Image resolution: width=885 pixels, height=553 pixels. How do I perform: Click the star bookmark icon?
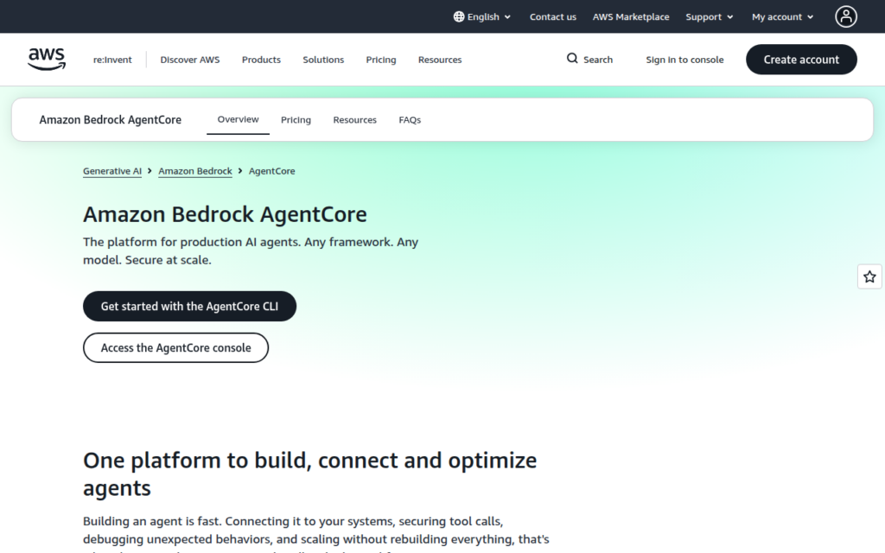coord(869,276)
